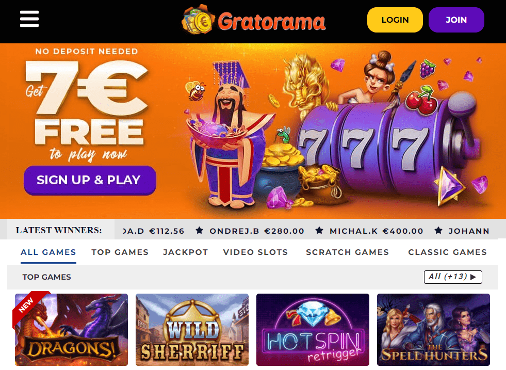Open the JACKPOT tab

[x=186, y=252]
